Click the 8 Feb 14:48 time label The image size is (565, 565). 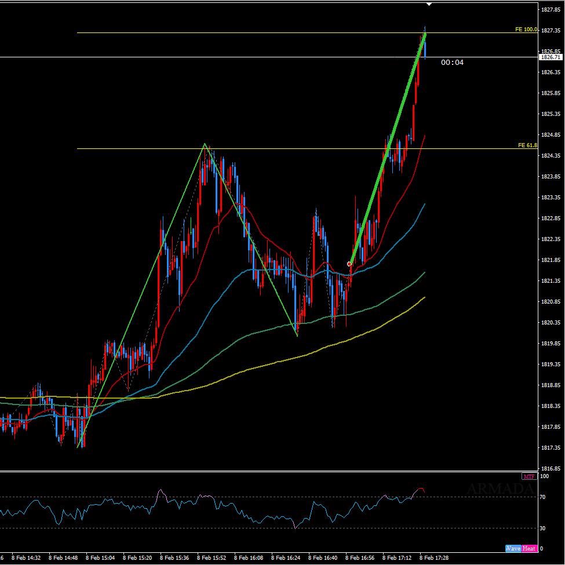click(63, 558)
